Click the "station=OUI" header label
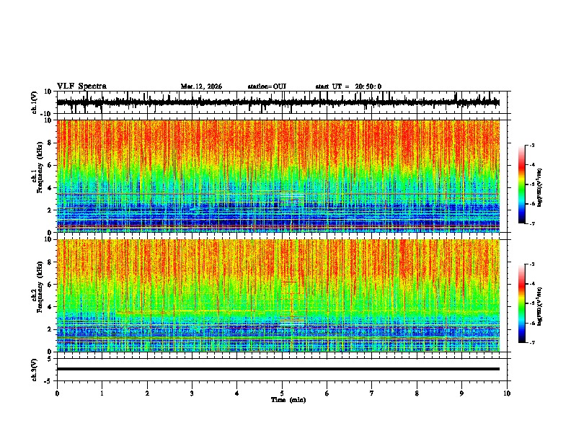The height and width of the screenshot is (441, 571). click(267, 86)
